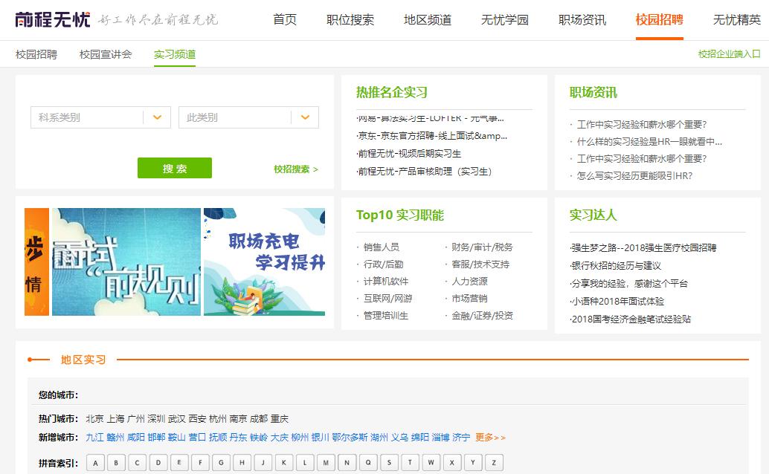
Task: Open the 校招搜索 link
Action: pyautogui.click(x=294, y=169)
